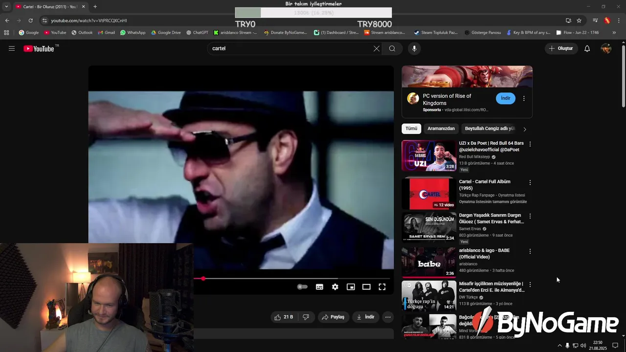
Task: Expand filter chips with right arrow
Action: coord(525,129)
